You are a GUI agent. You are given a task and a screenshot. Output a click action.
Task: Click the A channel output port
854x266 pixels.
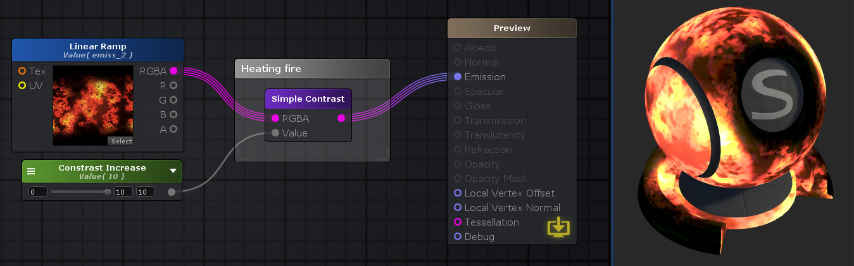[x=173, y=129]
